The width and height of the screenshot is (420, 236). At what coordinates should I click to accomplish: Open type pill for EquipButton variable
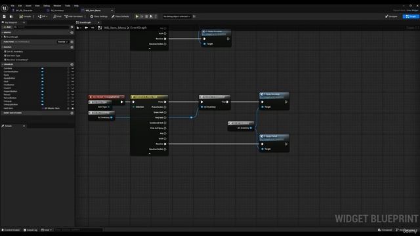42,79
